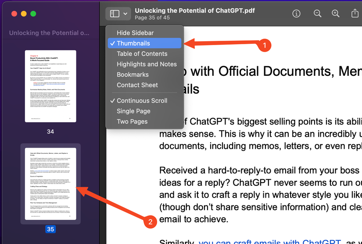This screenshot has width=362, height=244.
Task: Zoom out with the magnifier minus icon
Action: (317, 14)
